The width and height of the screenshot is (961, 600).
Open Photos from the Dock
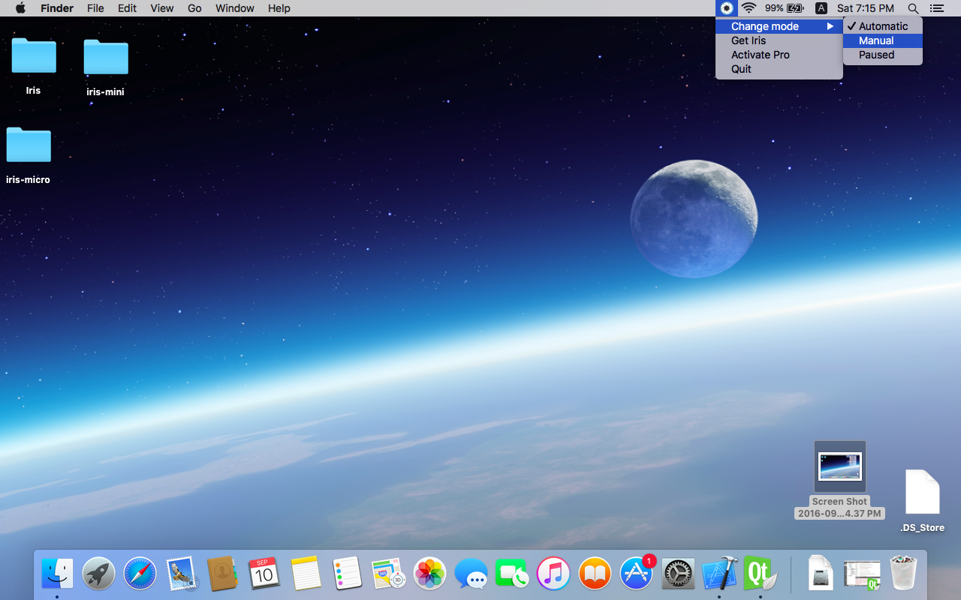point(430,574)
